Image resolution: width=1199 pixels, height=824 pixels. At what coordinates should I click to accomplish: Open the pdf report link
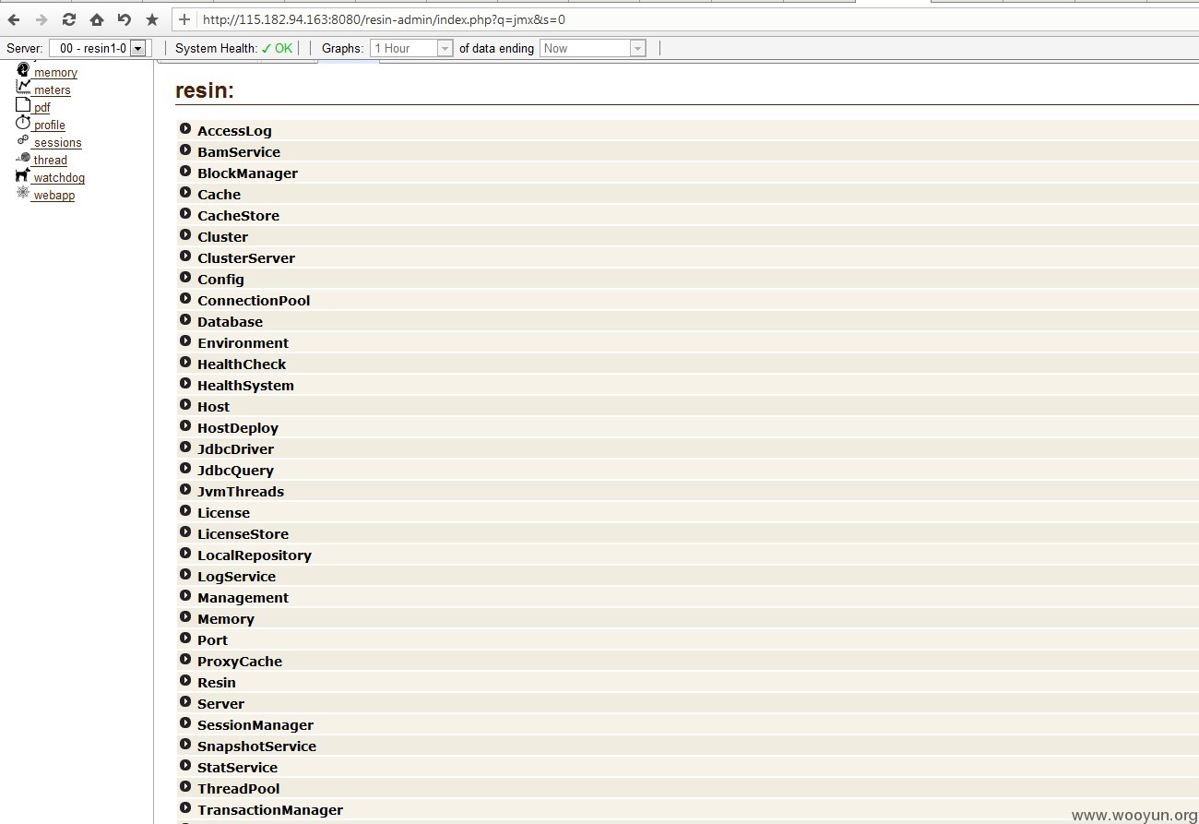click(42, 108)
